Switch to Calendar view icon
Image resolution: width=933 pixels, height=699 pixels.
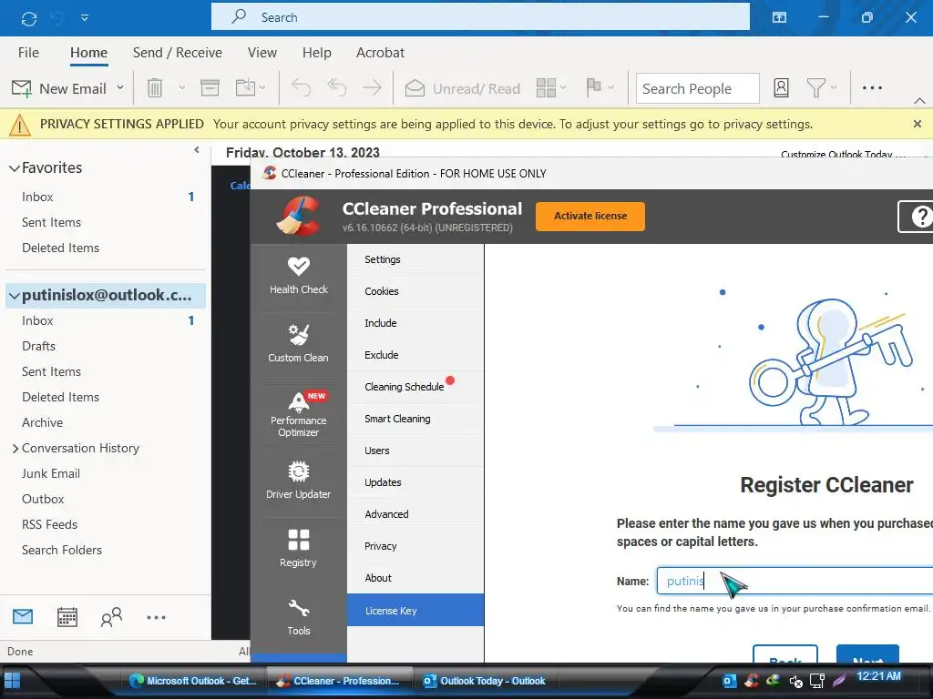(x=67, y=617)
